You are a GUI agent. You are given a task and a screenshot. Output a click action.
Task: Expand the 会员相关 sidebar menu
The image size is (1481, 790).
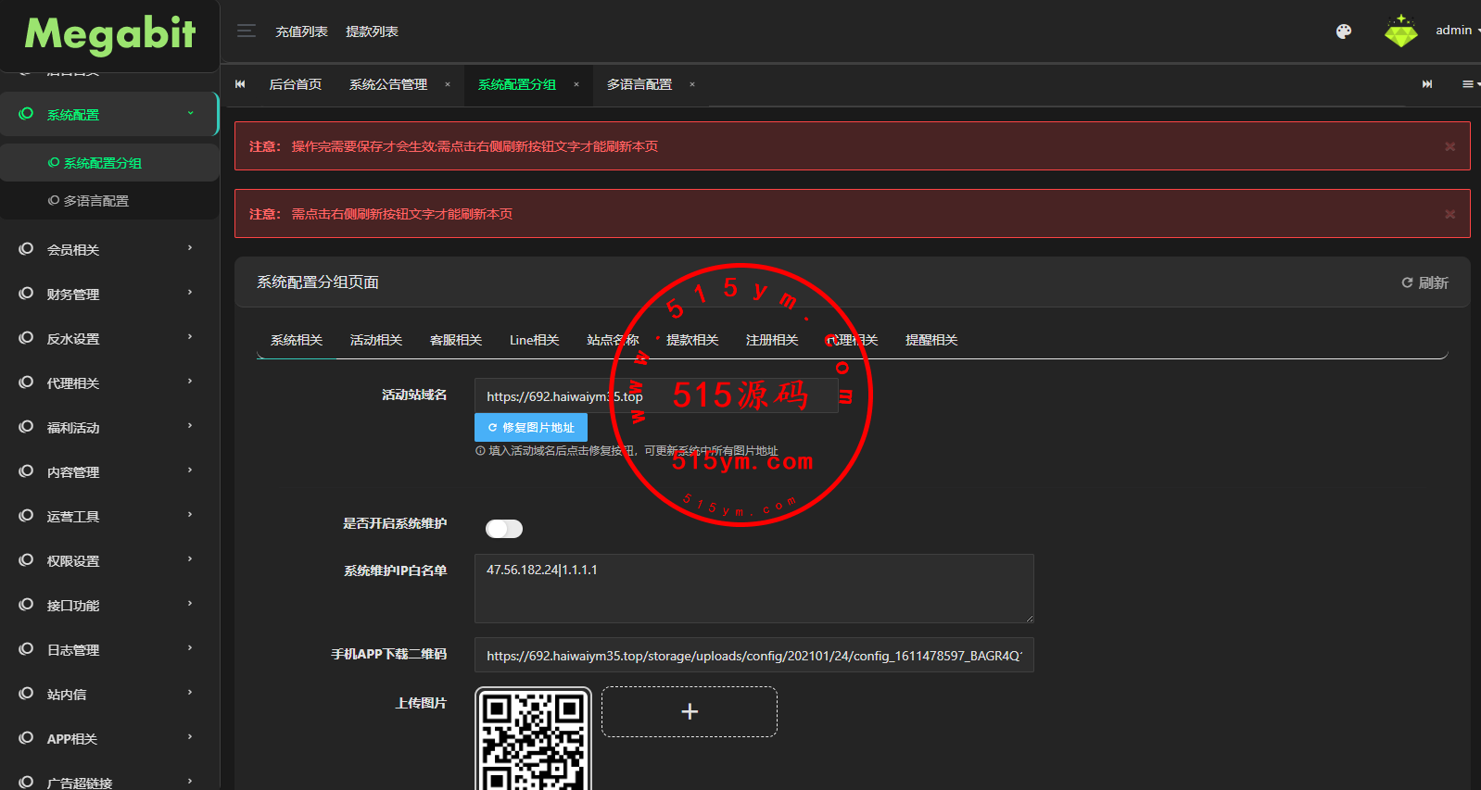point(107,249)
